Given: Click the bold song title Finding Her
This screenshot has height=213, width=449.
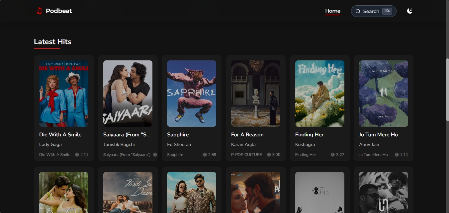Looking at the screenshot, I should (x=310, y=135).
